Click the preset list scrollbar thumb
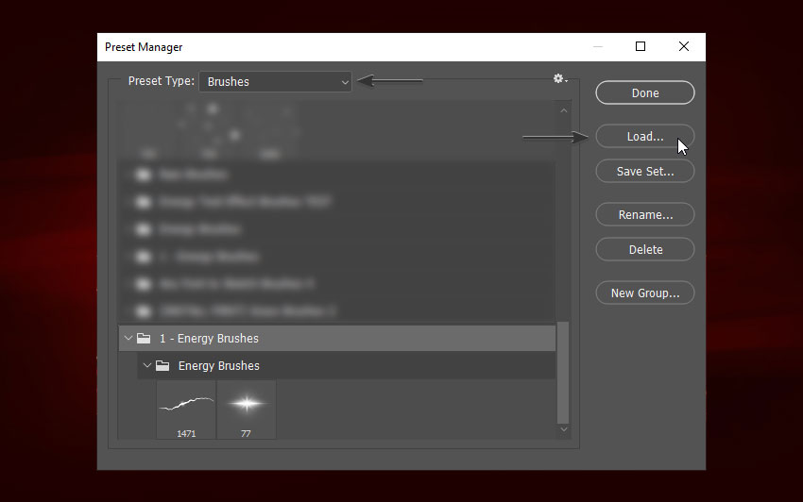The image size is (803, 502). point(564,373)
